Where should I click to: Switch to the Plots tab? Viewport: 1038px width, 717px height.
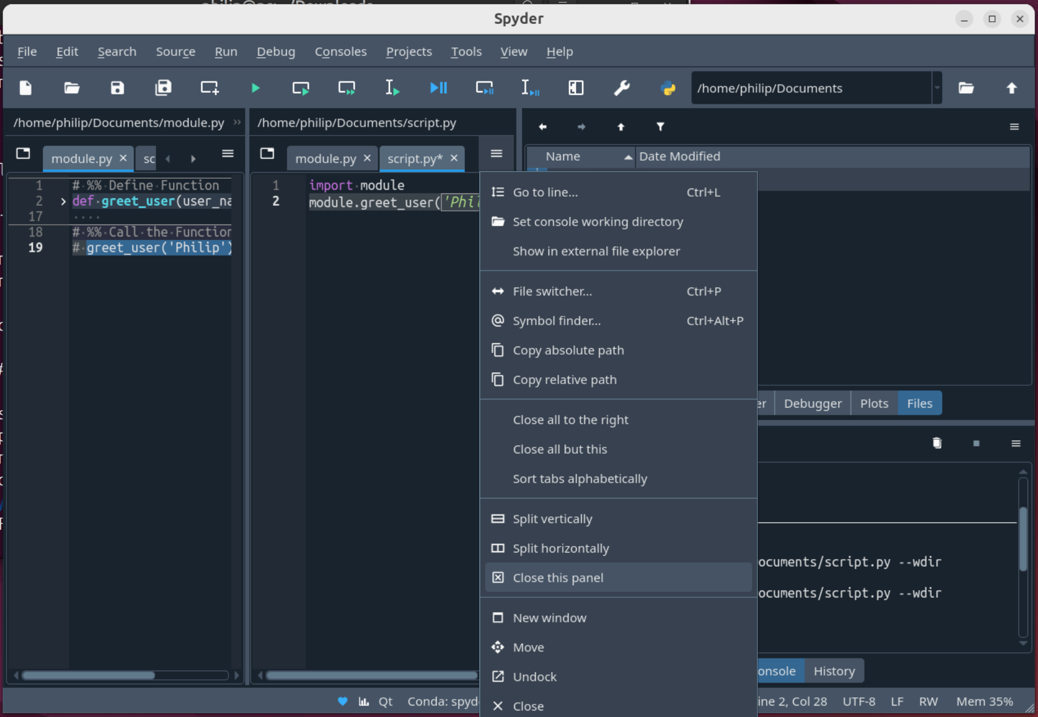(x=874, y=403)
